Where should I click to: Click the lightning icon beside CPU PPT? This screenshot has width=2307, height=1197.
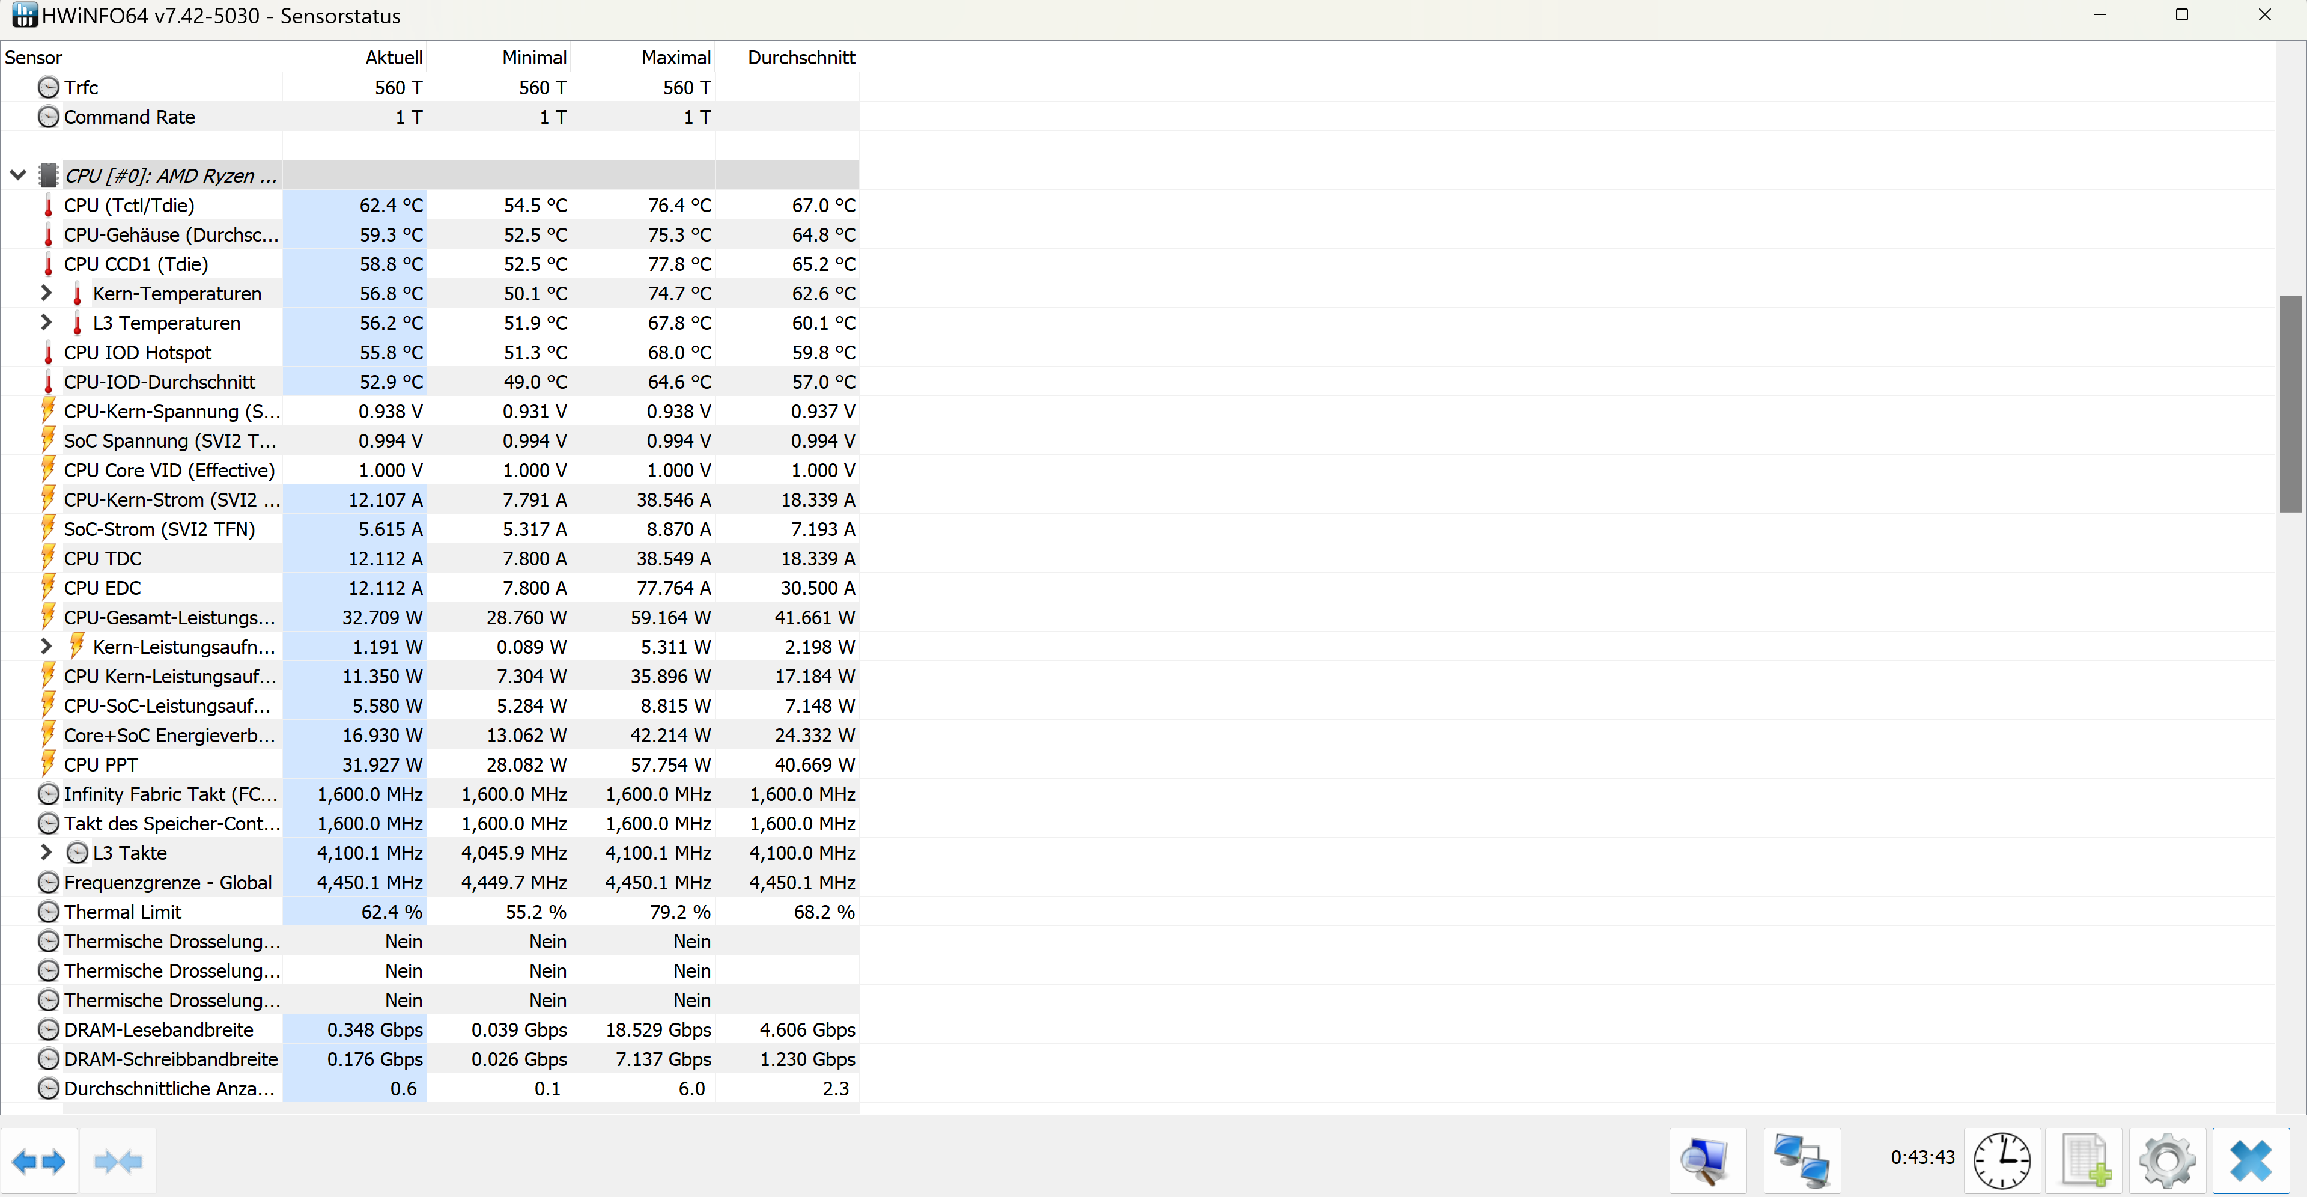coord(49,763)
